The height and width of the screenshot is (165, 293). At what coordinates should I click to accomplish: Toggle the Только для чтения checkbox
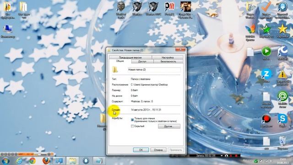pyautogui.click(x=132, y=120)
